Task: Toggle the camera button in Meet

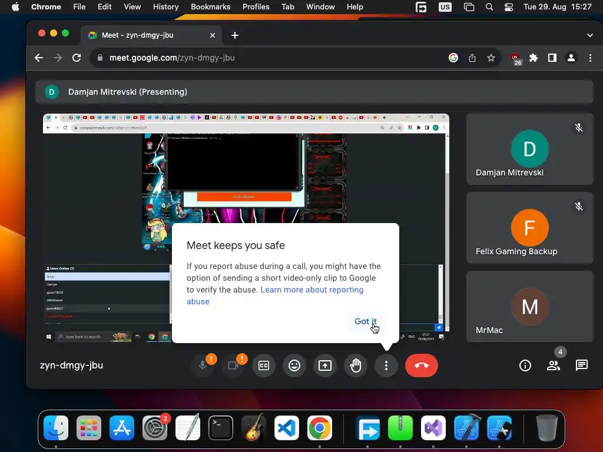Action: (x=233, y=365)
